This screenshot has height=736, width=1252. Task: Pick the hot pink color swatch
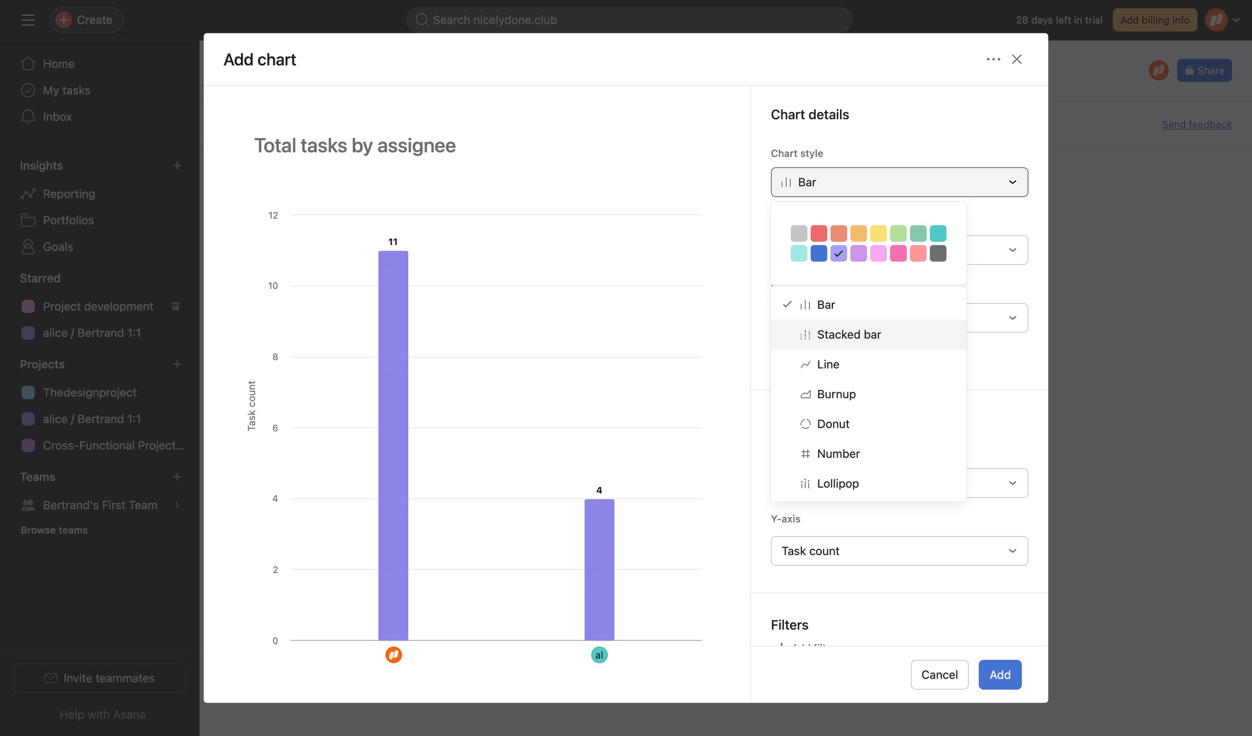pyautogui.click(x=898, y=253)
